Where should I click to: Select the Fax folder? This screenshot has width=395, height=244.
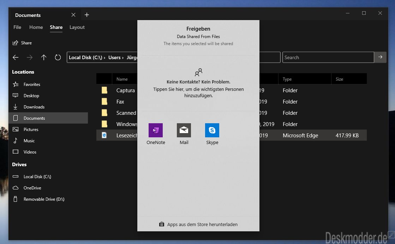coord(232,102)
